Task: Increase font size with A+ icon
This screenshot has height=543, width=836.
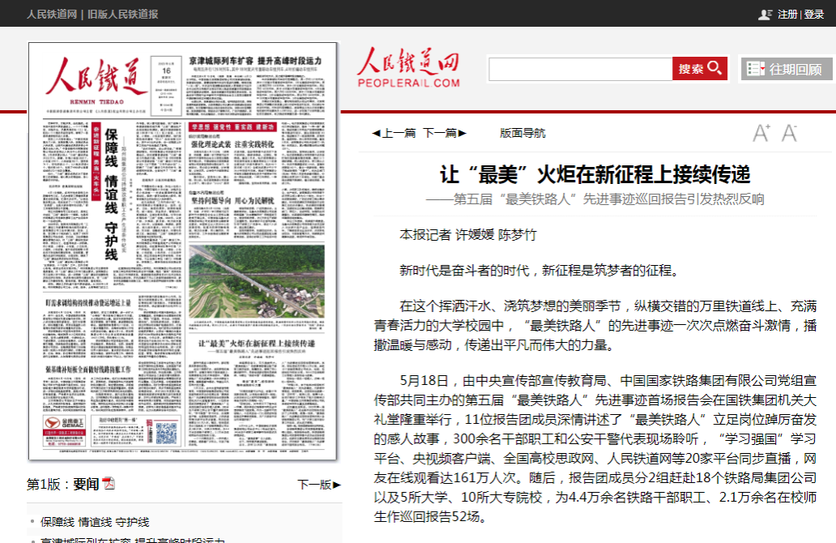Action: tap(761, 133)
